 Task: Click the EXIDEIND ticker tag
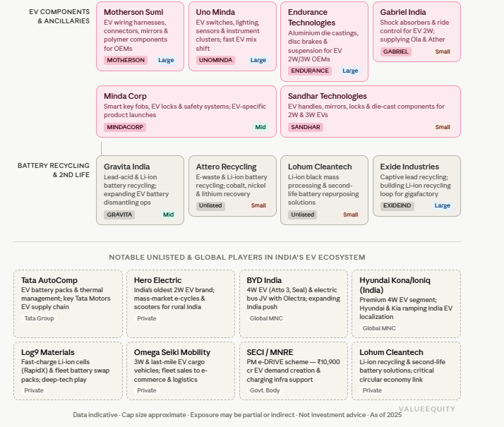(x=397, y=205)
